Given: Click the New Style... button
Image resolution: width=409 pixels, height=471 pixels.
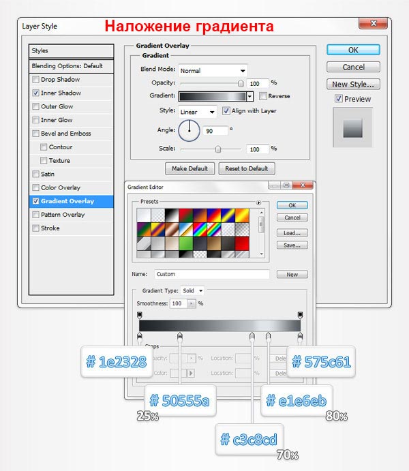Looking at the screenshot, I should point(353,85).
